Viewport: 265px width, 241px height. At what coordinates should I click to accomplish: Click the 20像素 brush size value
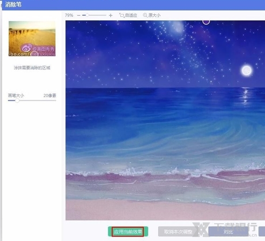(49, 95)
